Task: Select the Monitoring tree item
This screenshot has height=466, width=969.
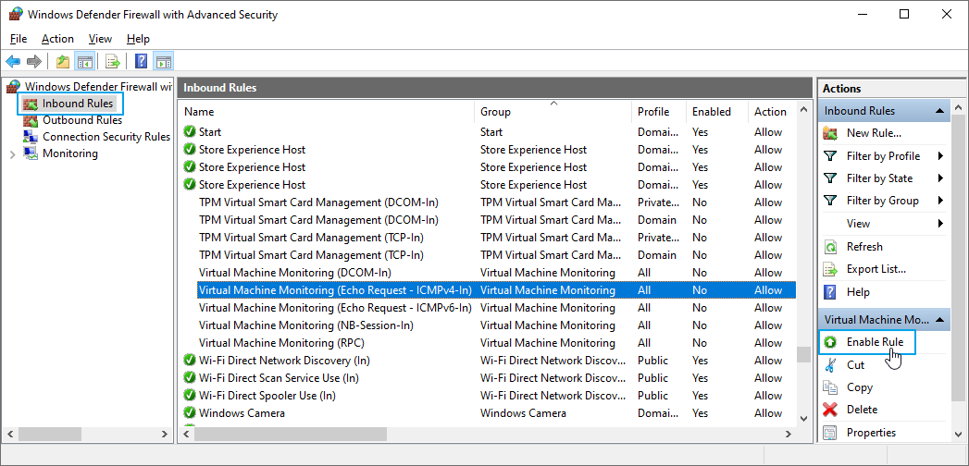Action: tap(69, 153)
